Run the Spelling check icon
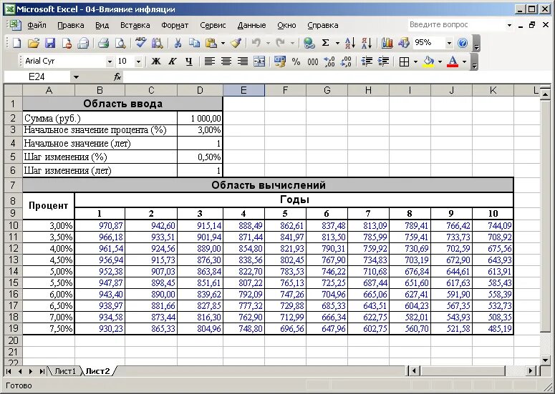 tap(141, 43)
